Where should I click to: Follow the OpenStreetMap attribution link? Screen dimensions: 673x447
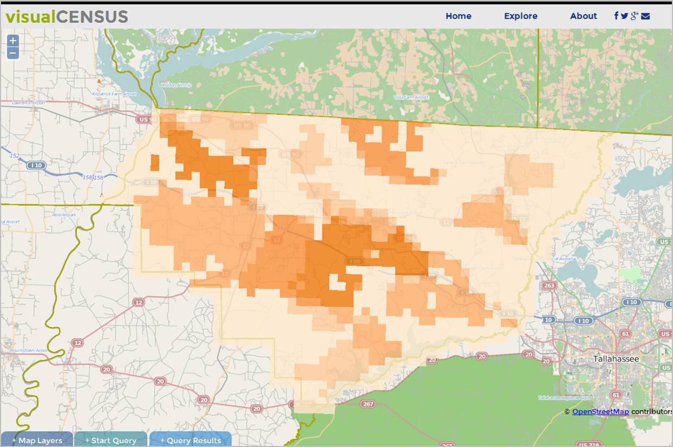600,412
